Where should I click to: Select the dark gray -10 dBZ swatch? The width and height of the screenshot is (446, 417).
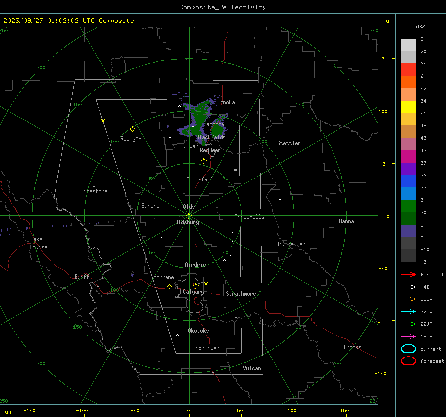coord(408,256)
